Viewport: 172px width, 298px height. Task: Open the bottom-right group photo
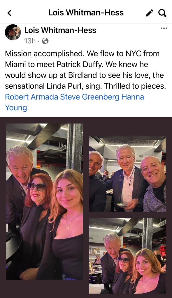coord(127,256)
